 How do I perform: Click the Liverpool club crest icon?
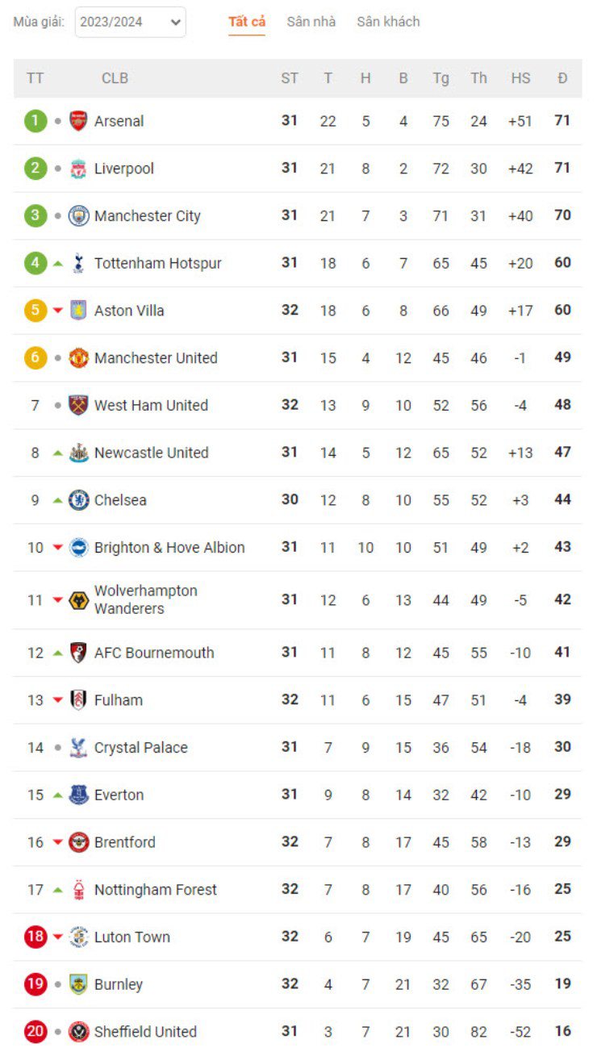coord(78,169)
